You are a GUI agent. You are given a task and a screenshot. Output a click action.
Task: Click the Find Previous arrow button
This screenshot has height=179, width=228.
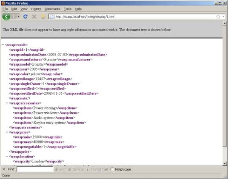pyautogui.click(x=76, y=169)
